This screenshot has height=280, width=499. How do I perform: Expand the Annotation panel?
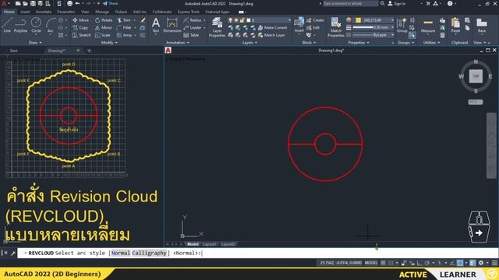(x=177, y=43)
